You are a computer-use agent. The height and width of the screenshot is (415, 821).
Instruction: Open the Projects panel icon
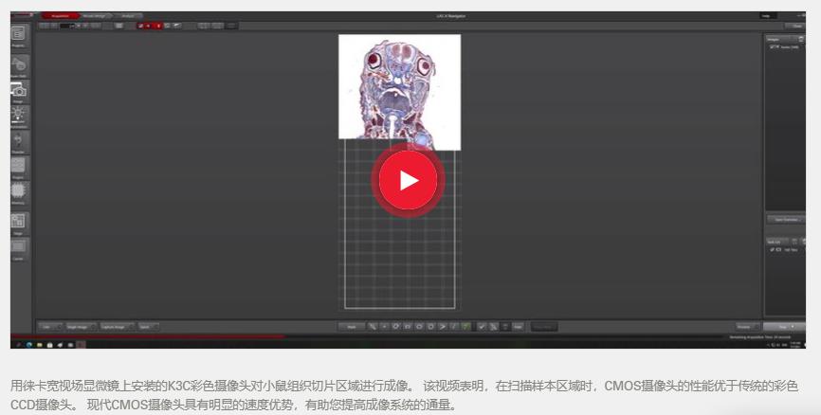point(18,34)
